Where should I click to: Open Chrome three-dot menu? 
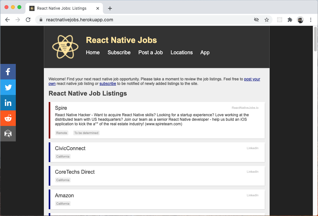pos(311,20)
